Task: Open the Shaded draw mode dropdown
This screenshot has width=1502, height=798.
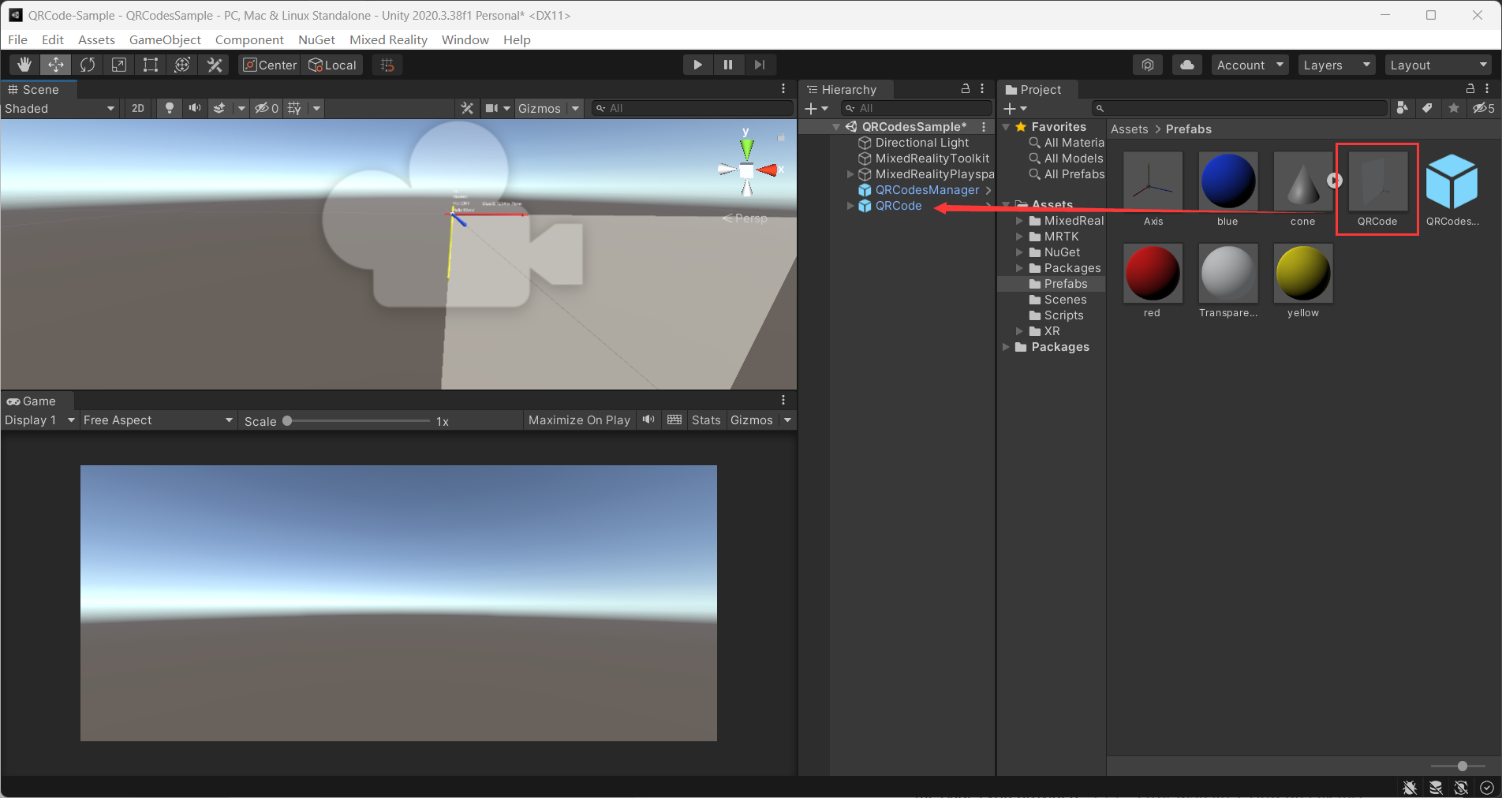Action: (60, 108)
